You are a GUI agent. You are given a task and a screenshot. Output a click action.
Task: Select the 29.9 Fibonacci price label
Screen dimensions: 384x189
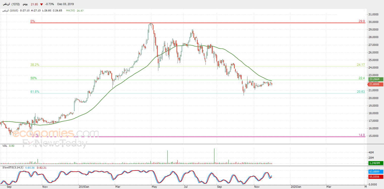[362, 21]
